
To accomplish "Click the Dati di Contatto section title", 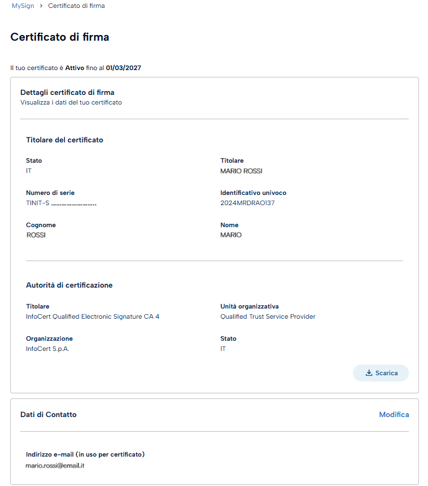I will pyautogui.click(x=48, y=414).
